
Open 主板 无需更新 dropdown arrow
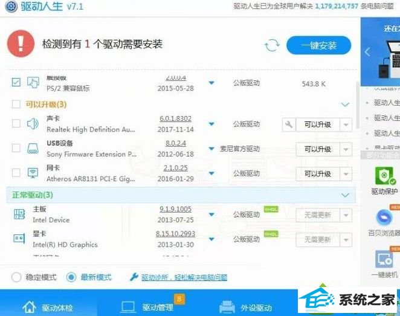pyautogui.click(x=346, y=215)
